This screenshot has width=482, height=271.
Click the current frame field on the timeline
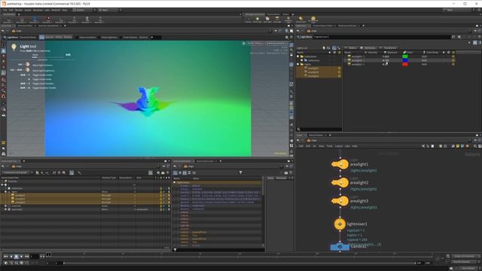pyautogui.click(x=35, y=256)
